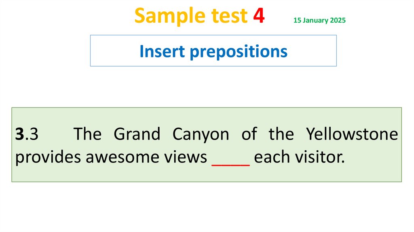Click the question number 3.3
This screenshot has height=232, width=414.
point(27,134)
